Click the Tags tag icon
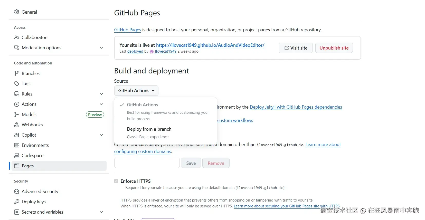 click(x=17, y=84)
